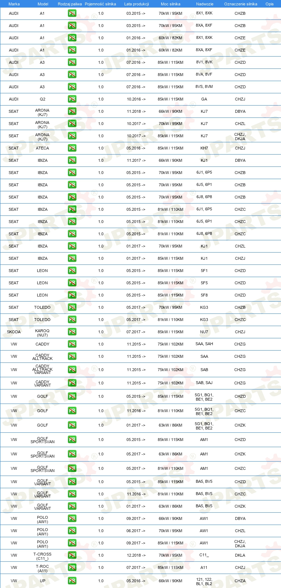Click the fuel icon for SEAT TOLEDO 81kW row

[72, 320]
